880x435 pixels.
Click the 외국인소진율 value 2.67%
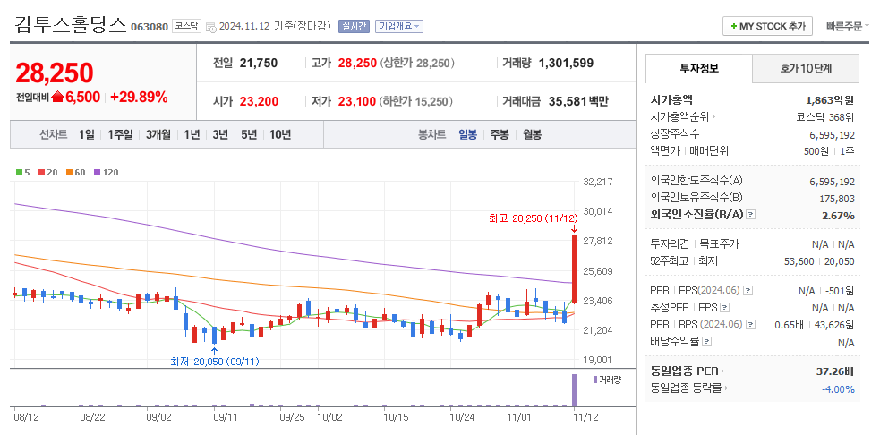point(839,215)
